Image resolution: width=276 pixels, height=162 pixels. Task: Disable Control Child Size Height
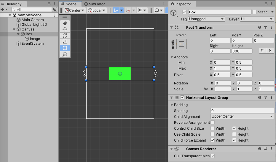(234, 128)
